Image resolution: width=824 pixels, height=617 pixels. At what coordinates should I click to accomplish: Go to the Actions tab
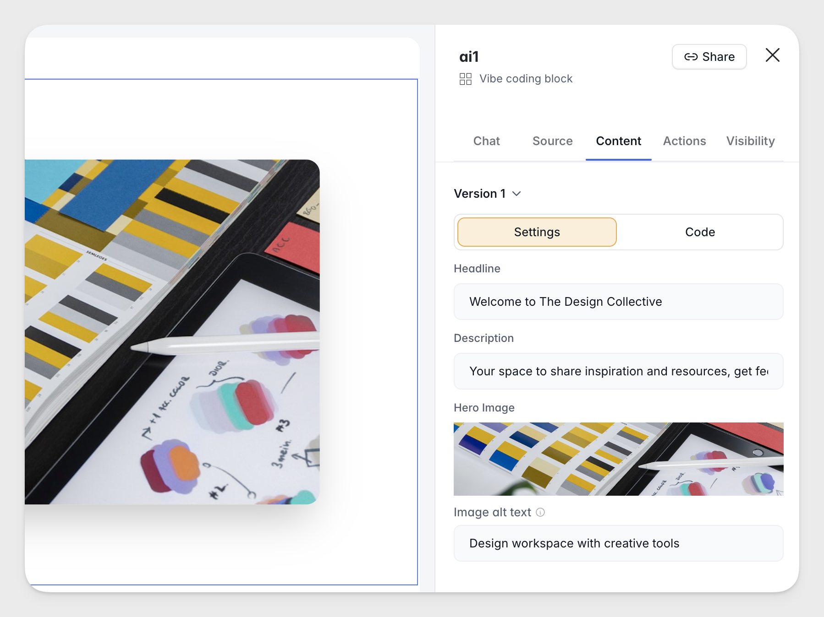684,141
